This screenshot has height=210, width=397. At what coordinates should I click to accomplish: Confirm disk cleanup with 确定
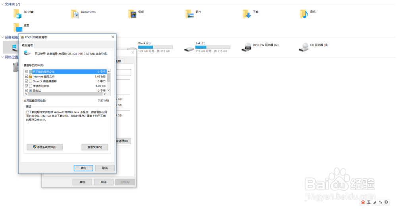point(83,168)
